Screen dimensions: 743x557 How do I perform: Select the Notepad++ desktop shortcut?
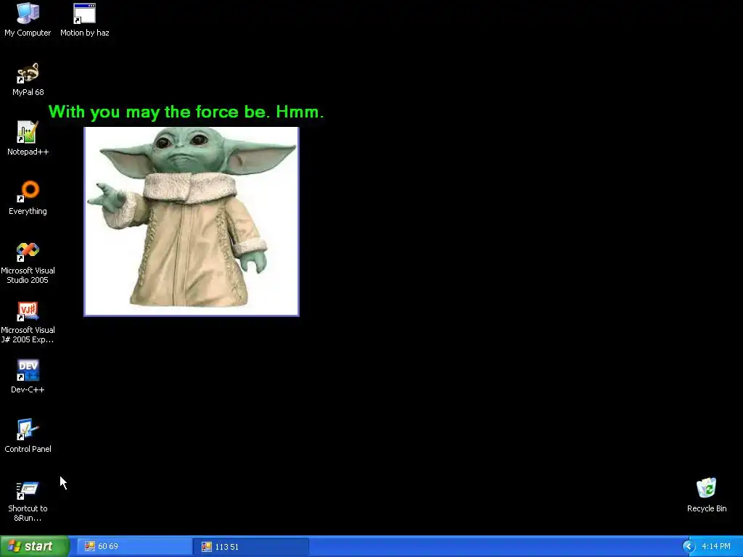28,132
